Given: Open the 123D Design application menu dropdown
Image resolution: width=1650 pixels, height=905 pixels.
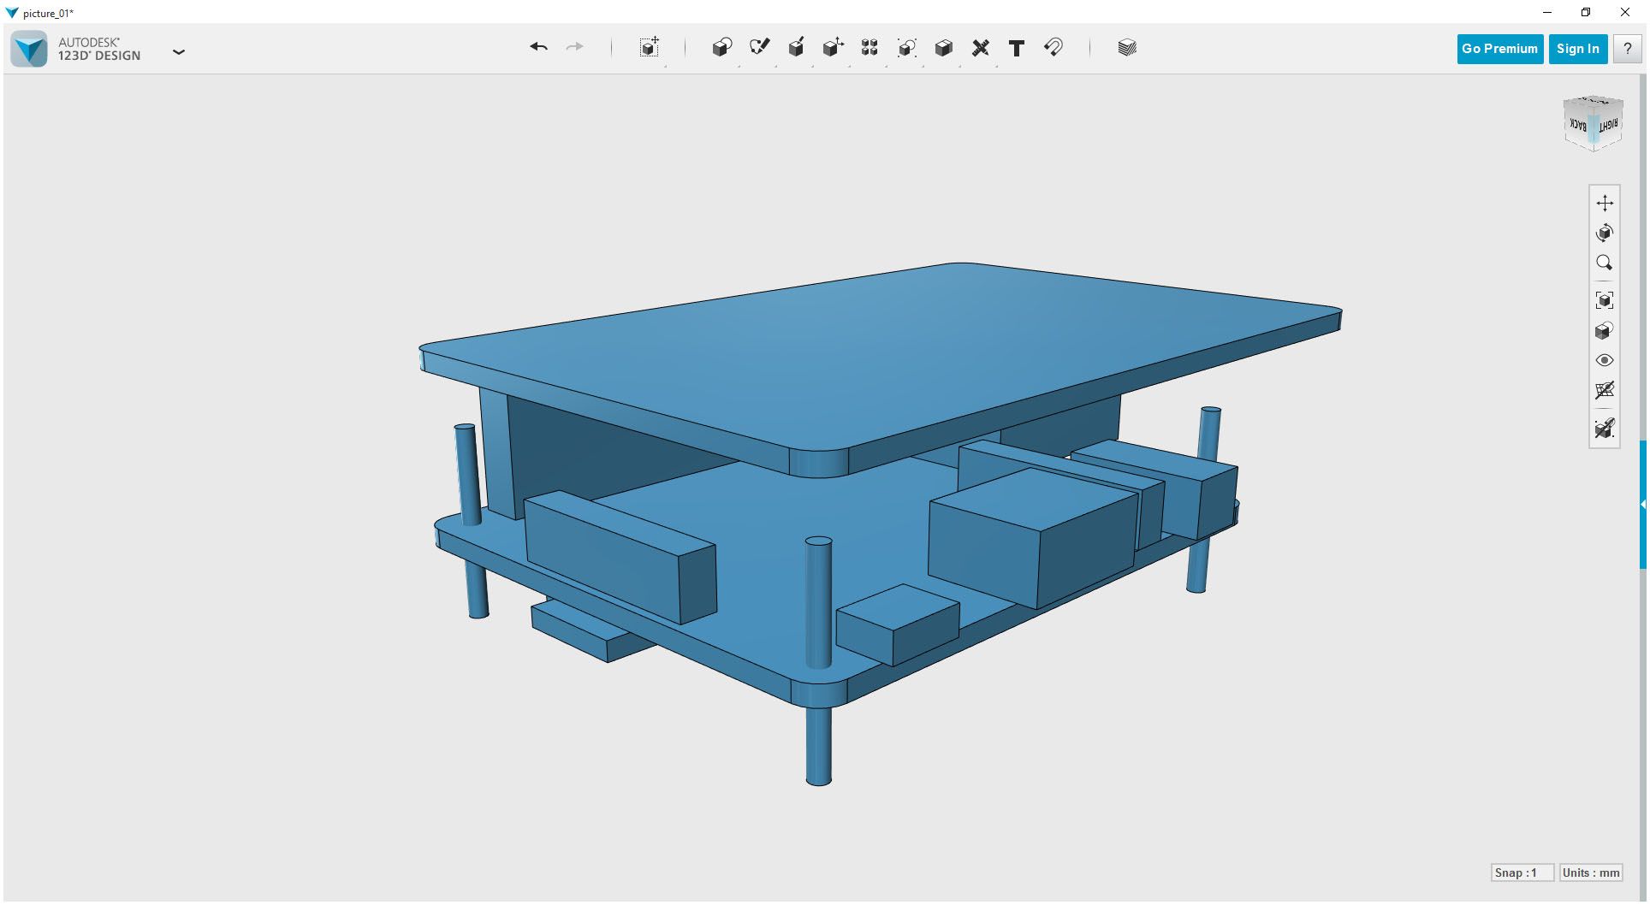Looking at the screenshot, I should 179,52.
